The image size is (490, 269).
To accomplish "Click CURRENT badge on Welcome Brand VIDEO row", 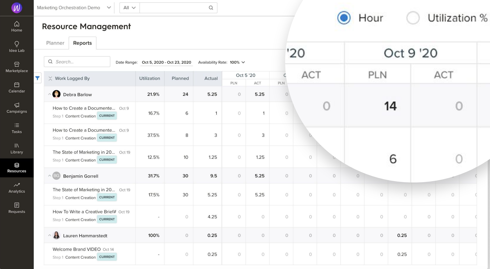I will (107, 257).
